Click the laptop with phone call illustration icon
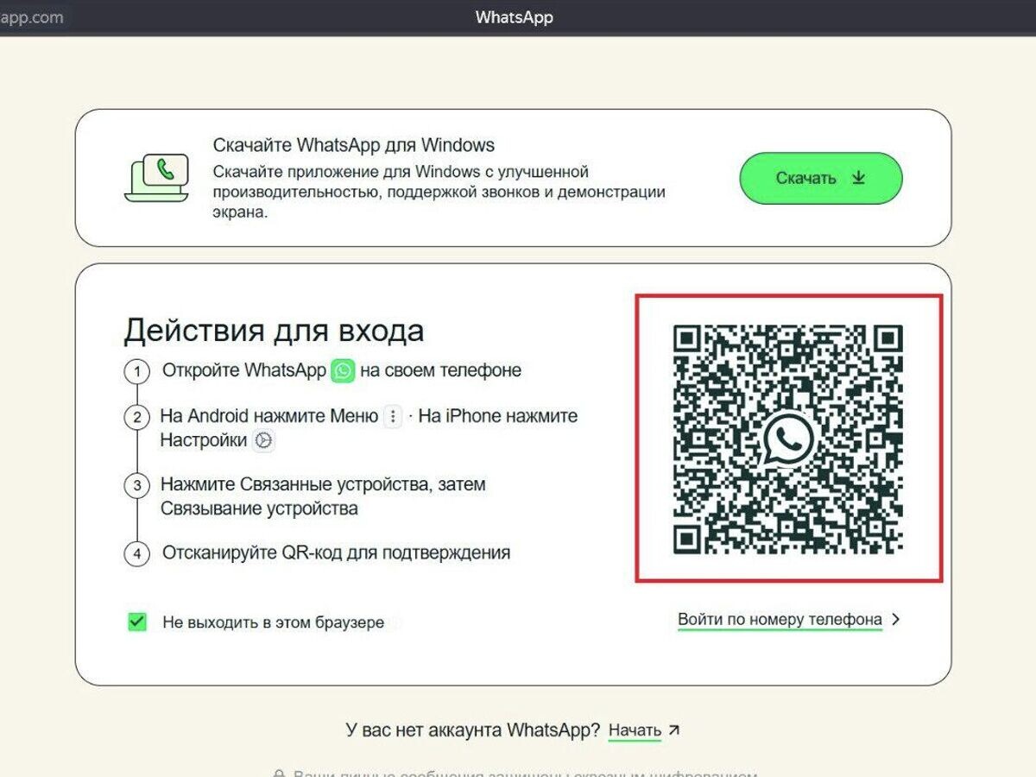Image resolution: width=1036 pixels, height=777 pixels. click(158, 175)
